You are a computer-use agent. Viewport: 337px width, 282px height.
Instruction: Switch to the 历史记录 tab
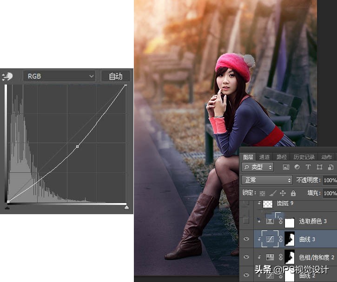pyautogui.click(x=304, y=157)
